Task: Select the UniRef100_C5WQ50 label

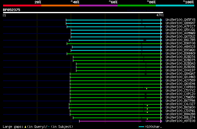Action: point(180,97)
